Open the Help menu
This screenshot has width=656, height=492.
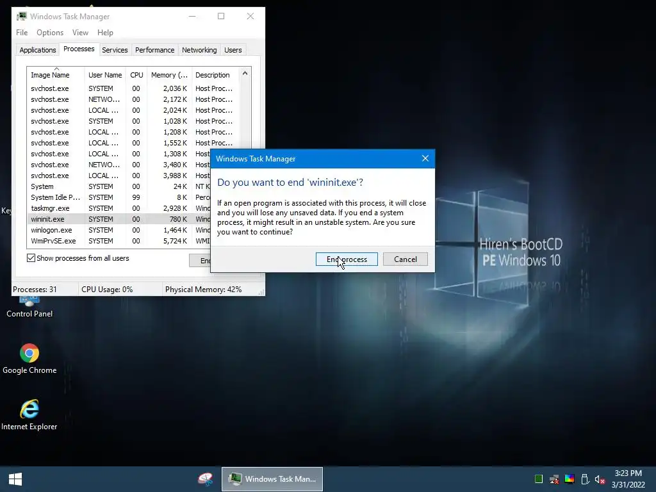click(x=105, y=33)
